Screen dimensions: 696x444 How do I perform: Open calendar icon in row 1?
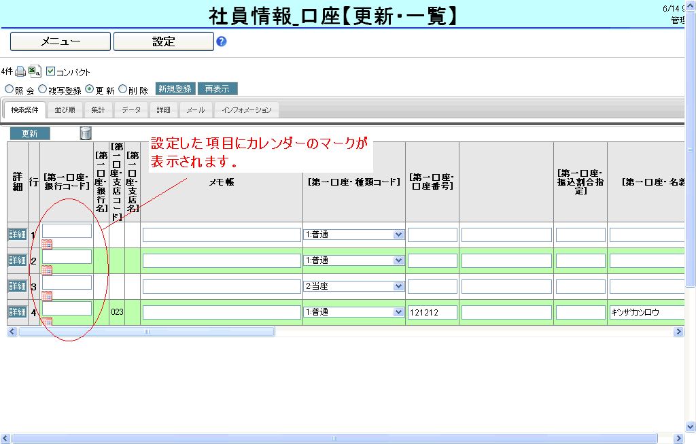[x=47, y=245]
